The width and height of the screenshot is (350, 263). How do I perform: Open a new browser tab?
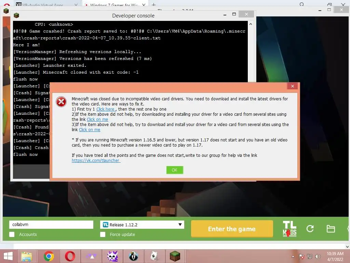153,4
